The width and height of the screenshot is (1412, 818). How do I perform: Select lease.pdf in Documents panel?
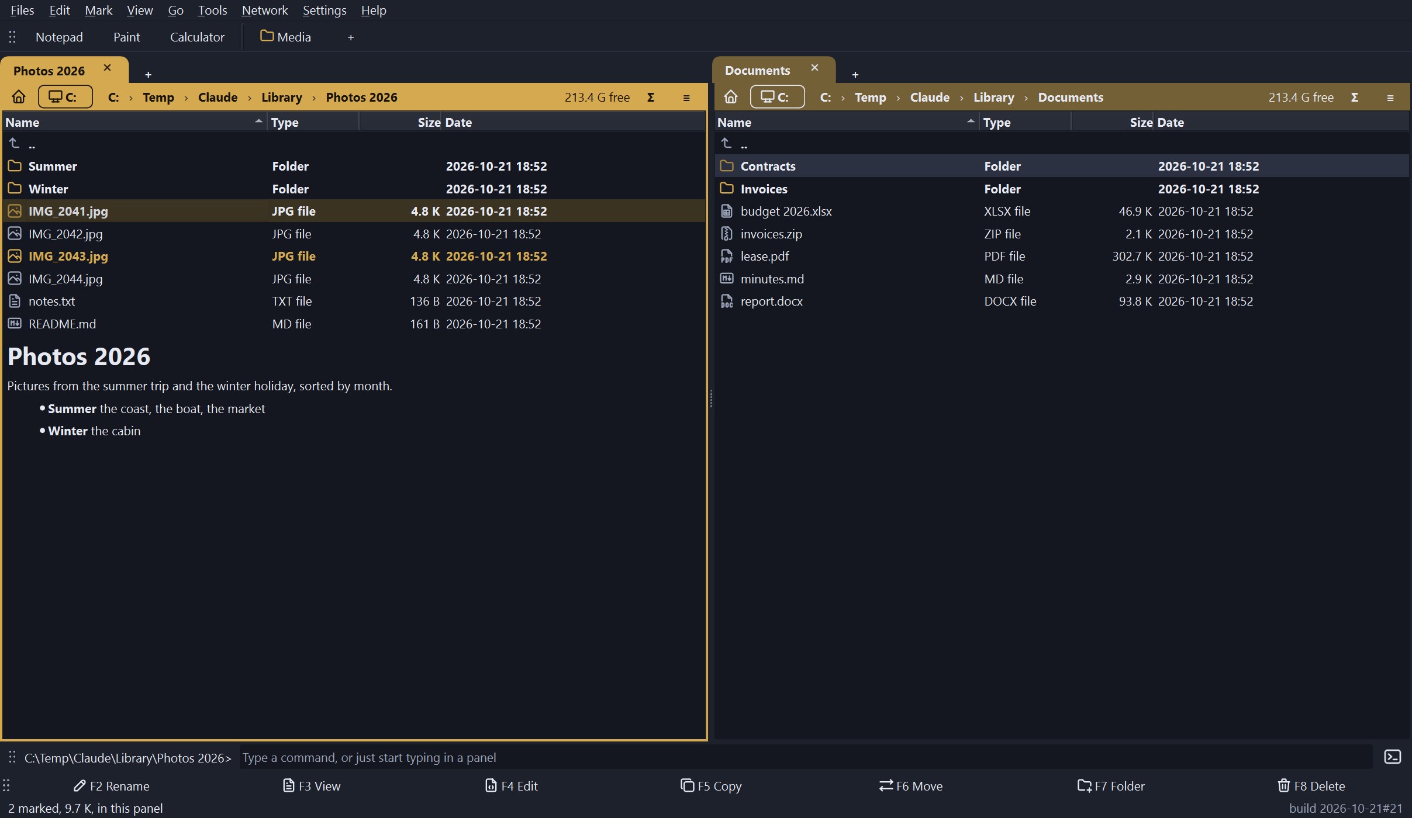[x=1062, y=256]
